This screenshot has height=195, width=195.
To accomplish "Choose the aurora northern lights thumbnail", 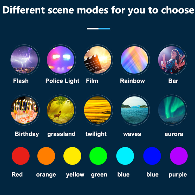I will click(x=172, y=110).
